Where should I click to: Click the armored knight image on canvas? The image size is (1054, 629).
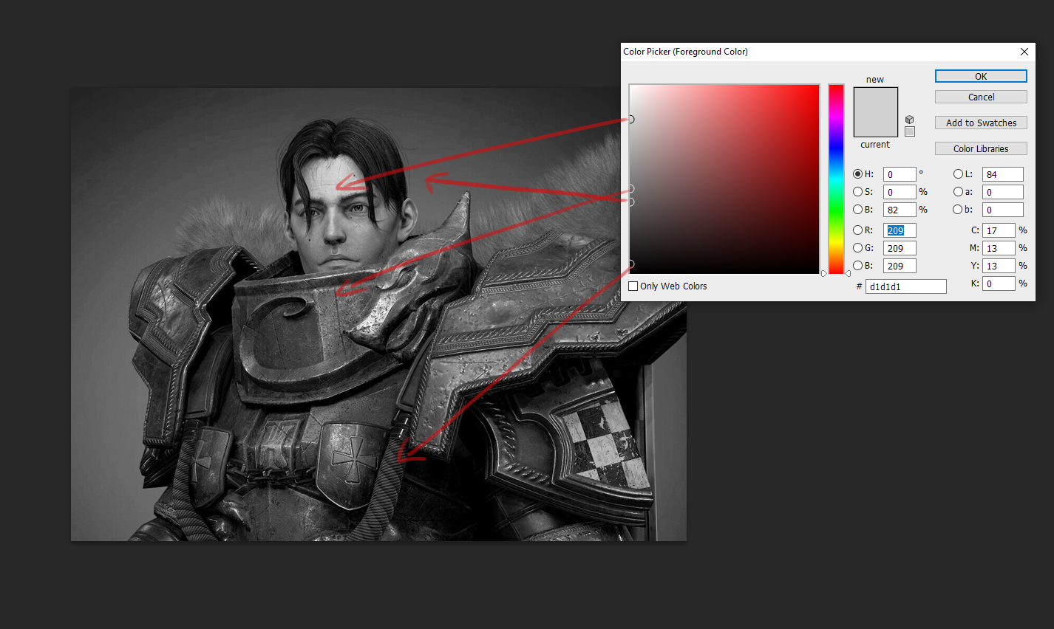[x=378, y=314]
